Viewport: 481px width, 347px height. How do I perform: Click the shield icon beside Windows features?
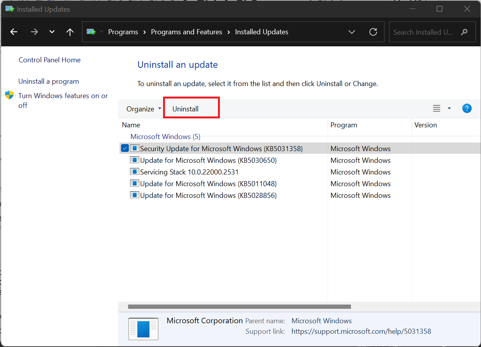[9, 95]
